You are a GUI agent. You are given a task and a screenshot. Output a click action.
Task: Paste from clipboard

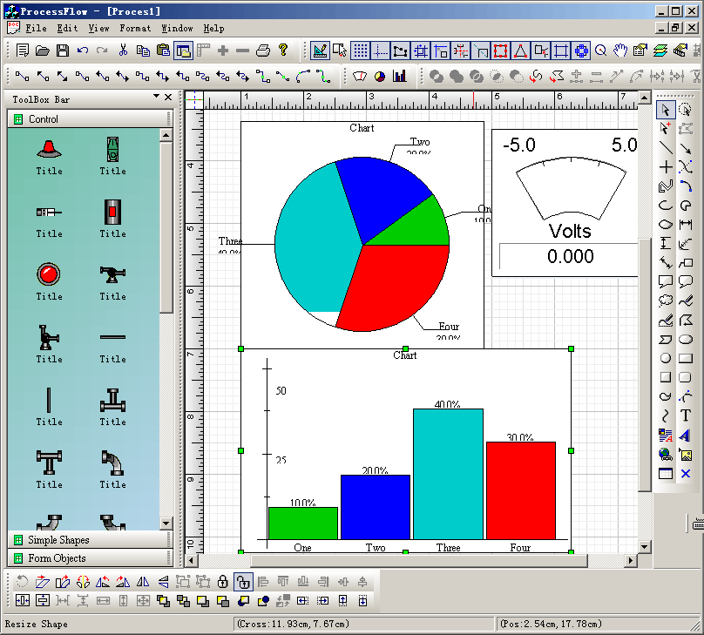click(x=163, y=51)
